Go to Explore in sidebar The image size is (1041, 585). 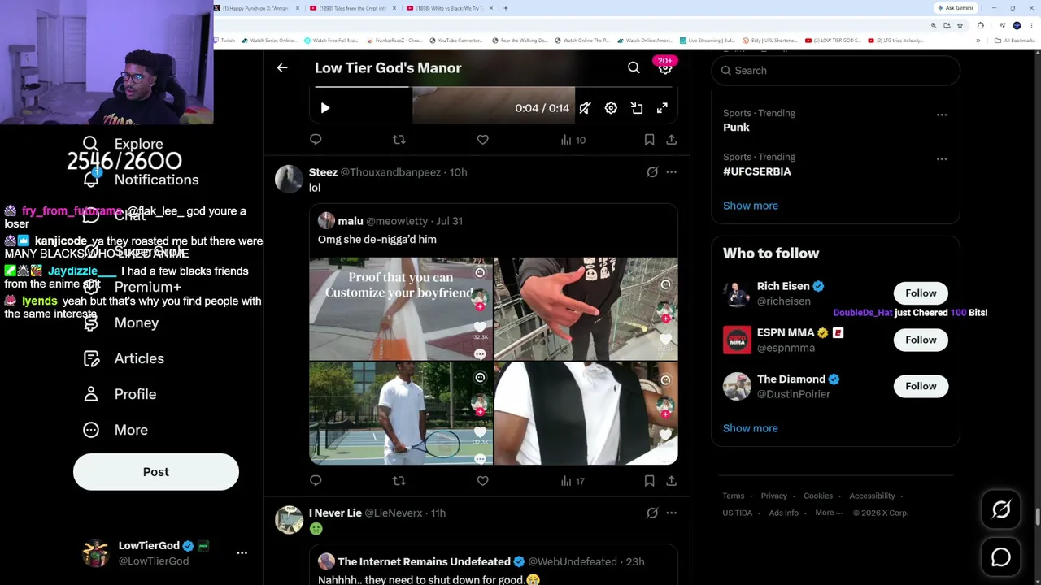[124, 144]
